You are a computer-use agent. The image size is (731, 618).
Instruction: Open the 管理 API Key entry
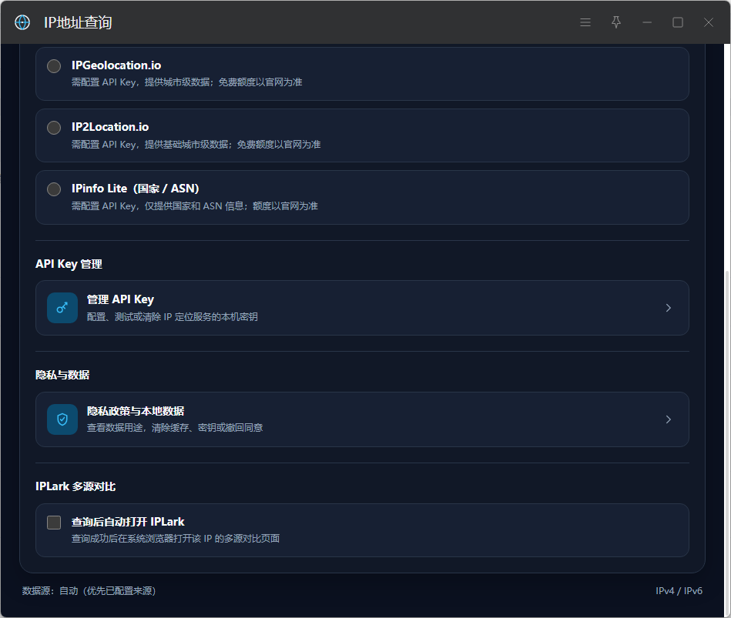click(x=362, y=308)
